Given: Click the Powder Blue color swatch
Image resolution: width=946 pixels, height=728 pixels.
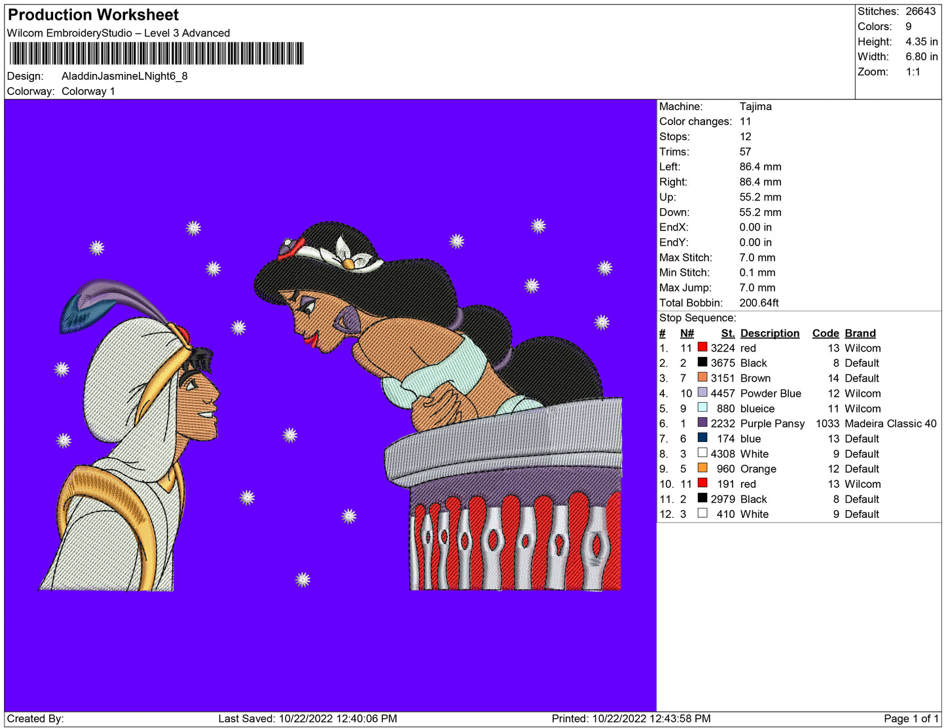Looking at the screenshot, I should tap(702, 393).
